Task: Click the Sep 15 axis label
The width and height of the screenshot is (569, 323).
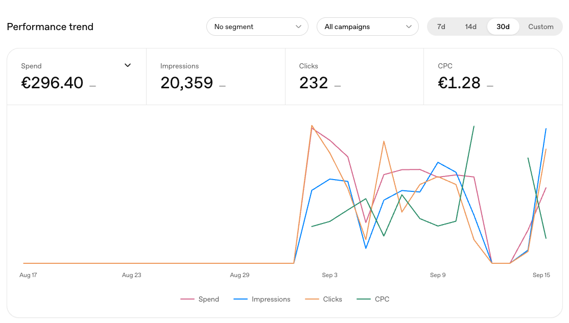Action: (541, 275)
